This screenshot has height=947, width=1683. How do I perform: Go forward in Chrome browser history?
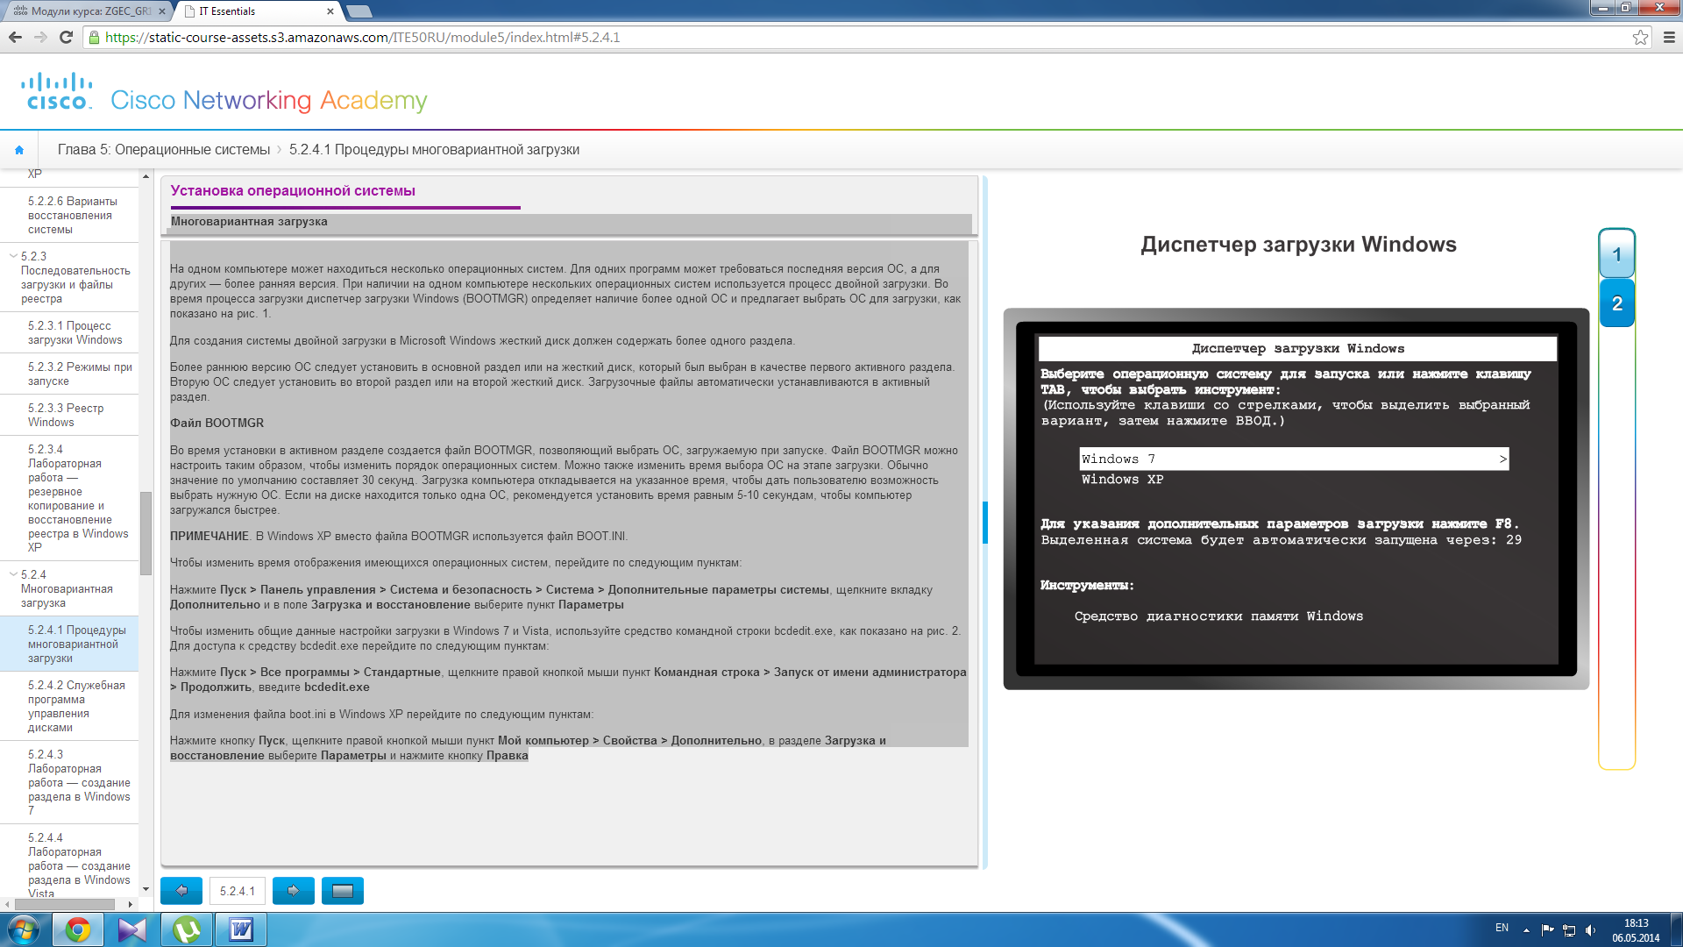click(x=40, y=37)
